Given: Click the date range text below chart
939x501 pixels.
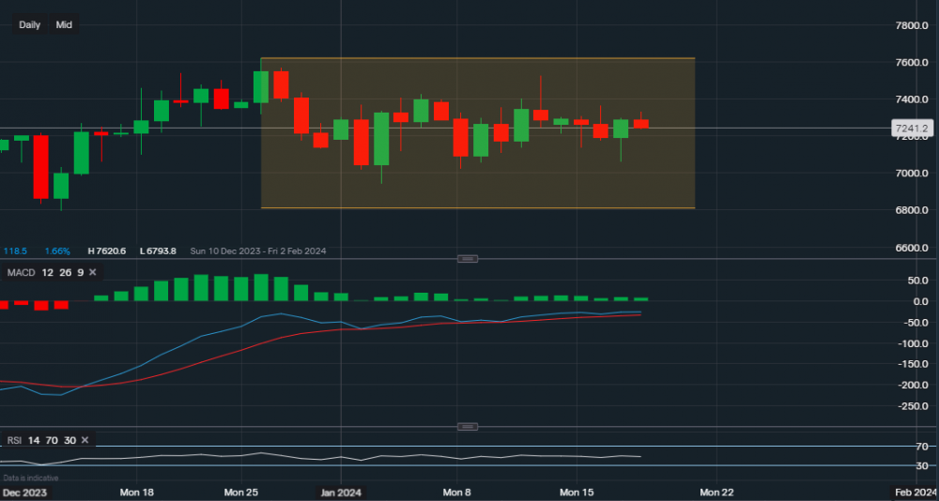Looking at the screenshot, I should 258,251.
